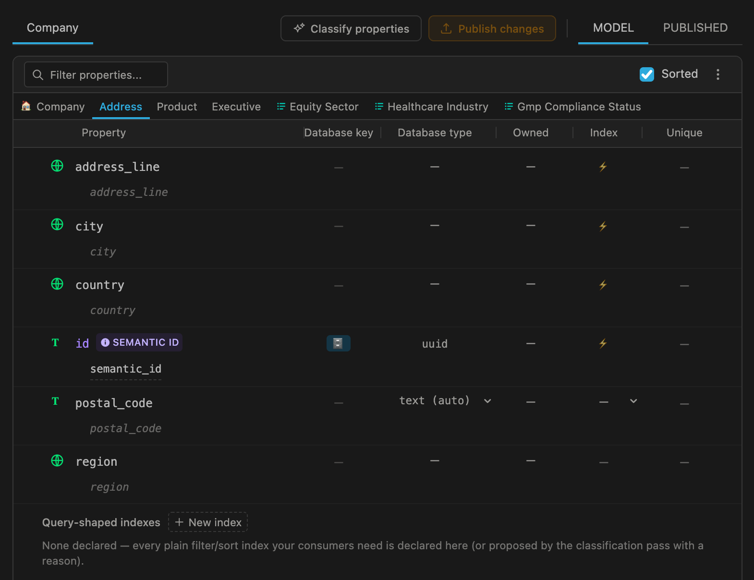754x580 pixels.
Task: Click the Property column header
Action: point(104,133)
